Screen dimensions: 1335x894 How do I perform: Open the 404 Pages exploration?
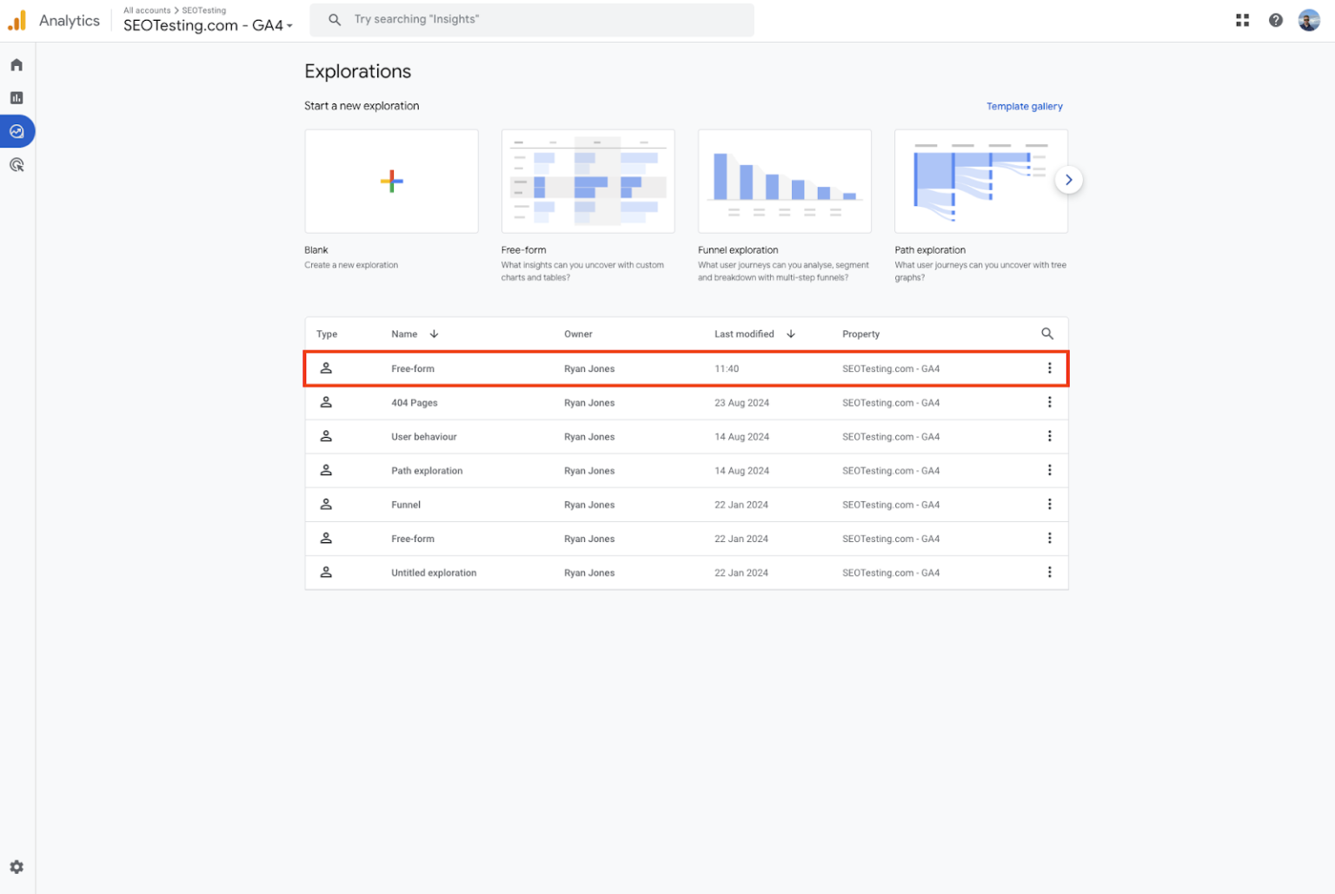pos(414,402)
